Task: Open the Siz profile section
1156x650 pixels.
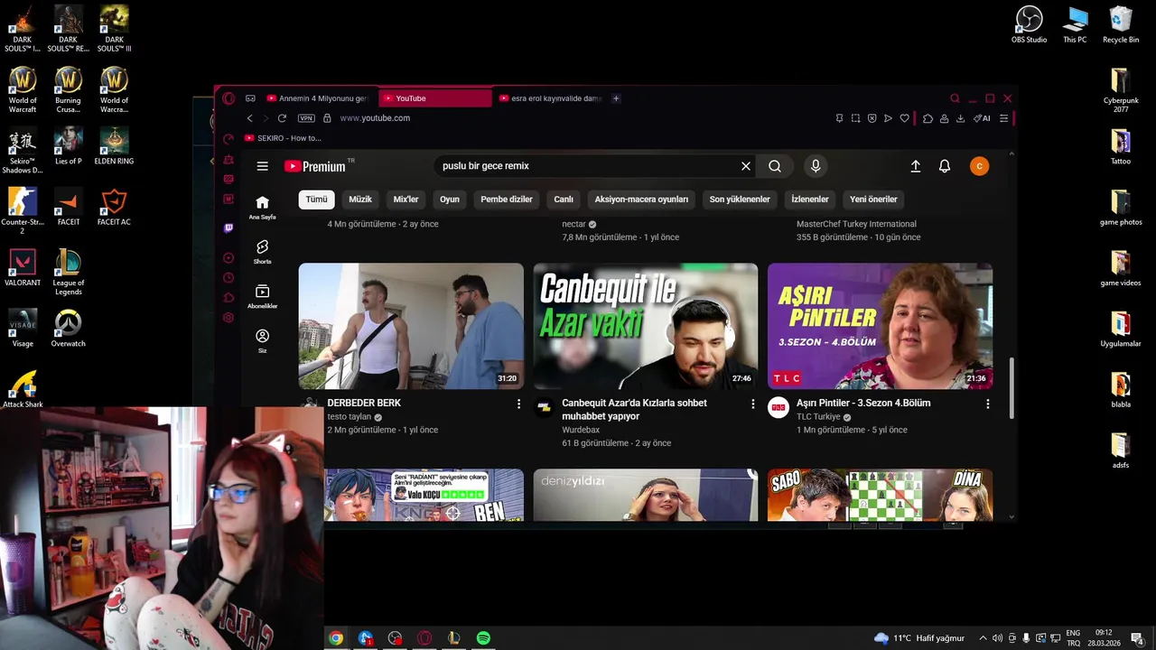Action: [262, 340]
